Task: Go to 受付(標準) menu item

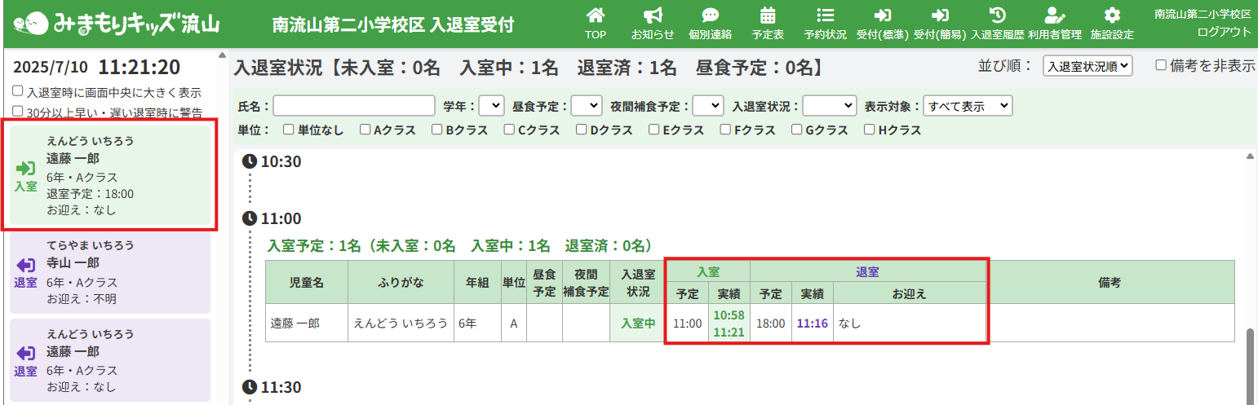Action: pos(882,23)
